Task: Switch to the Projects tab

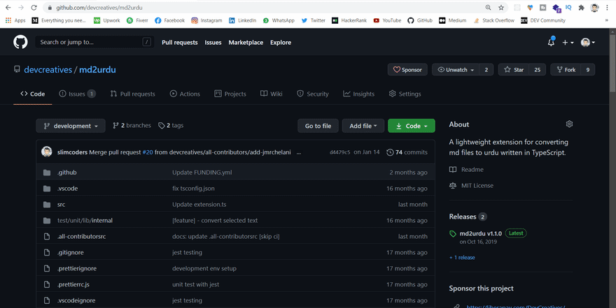Action: (230, 94)
